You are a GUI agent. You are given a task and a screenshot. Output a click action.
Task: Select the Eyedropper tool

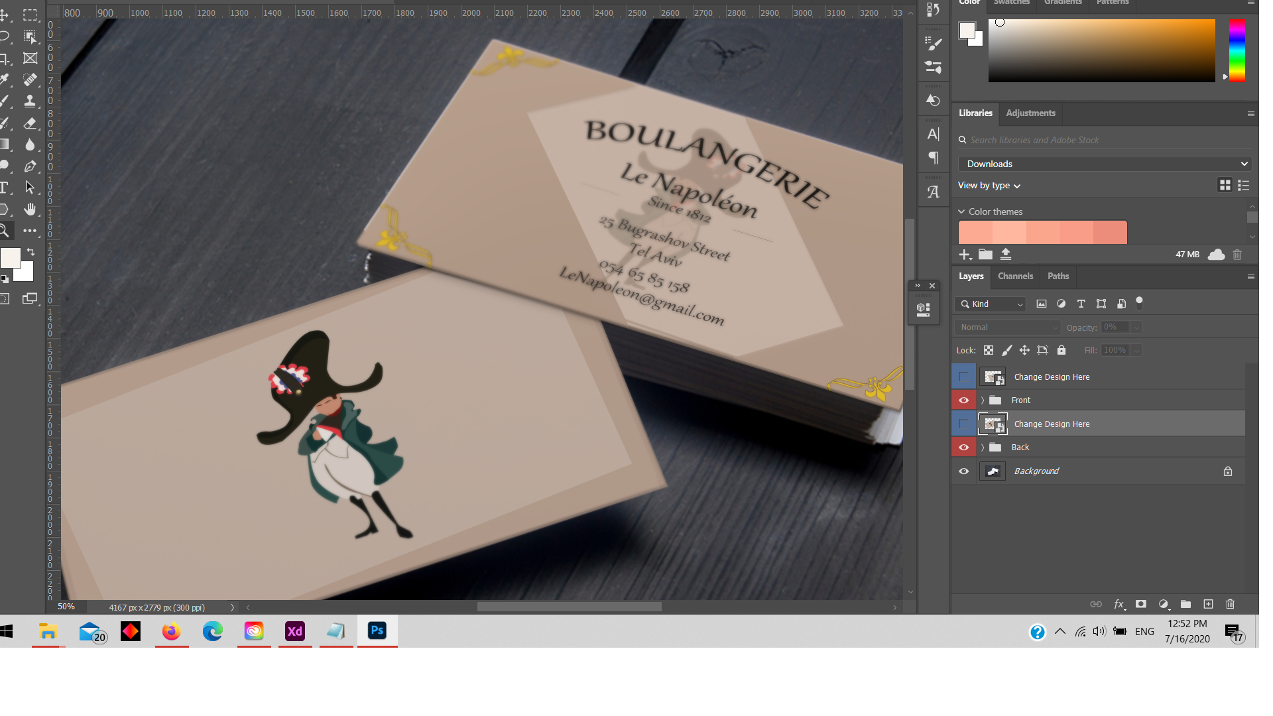tap(5, 80)
